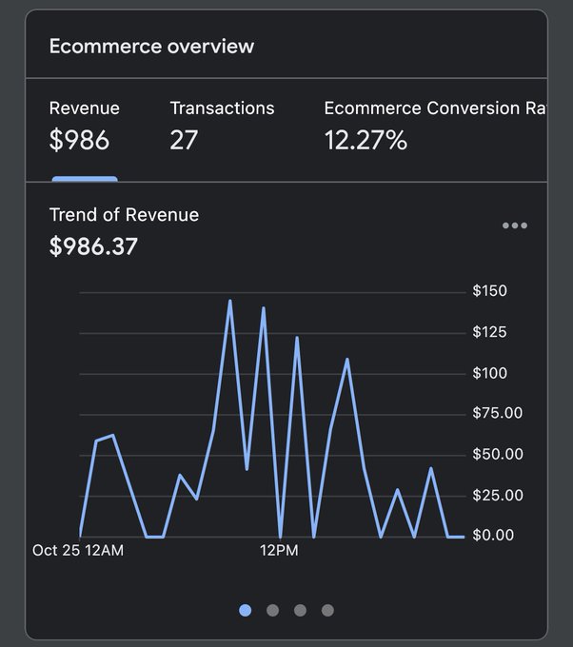Click the $75.00 y-axis label
This screenshot has height=647, width=573.
point(498,413)
